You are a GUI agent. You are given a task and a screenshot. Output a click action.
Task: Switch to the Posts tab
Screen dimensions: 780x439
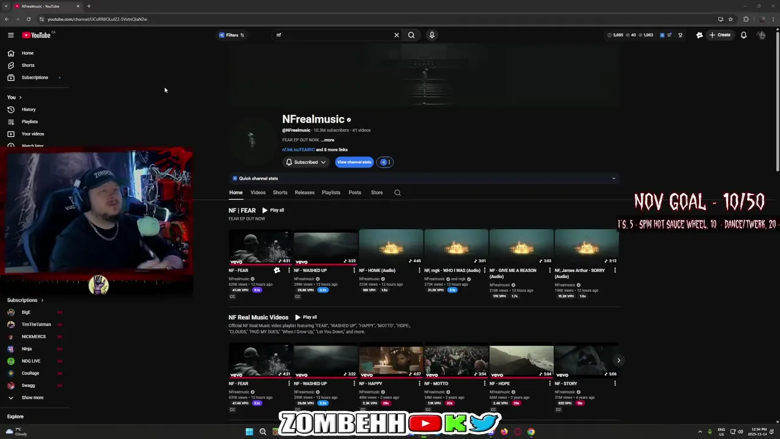point(355,193)
